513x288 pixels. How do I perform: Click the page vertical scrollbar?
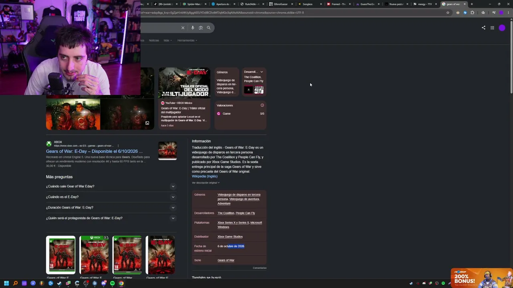point(511,56)
